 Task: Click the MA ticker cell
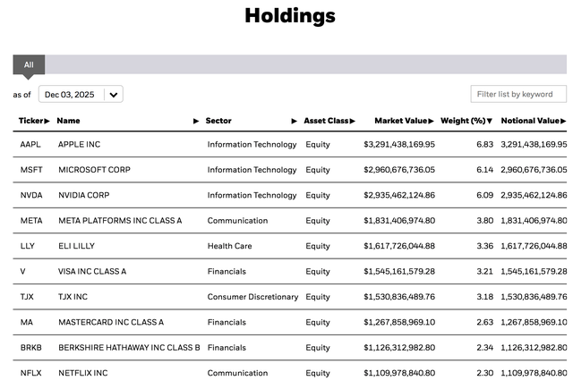[27, 322]
